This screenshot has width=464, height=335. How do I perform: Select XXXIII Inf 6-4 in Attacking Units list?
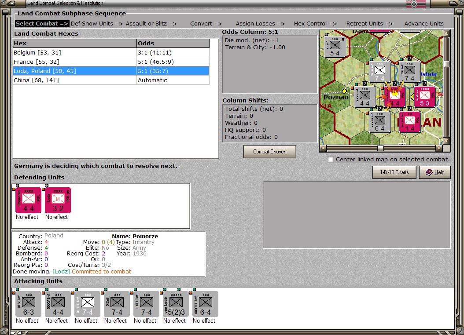(x=206, y=304)
